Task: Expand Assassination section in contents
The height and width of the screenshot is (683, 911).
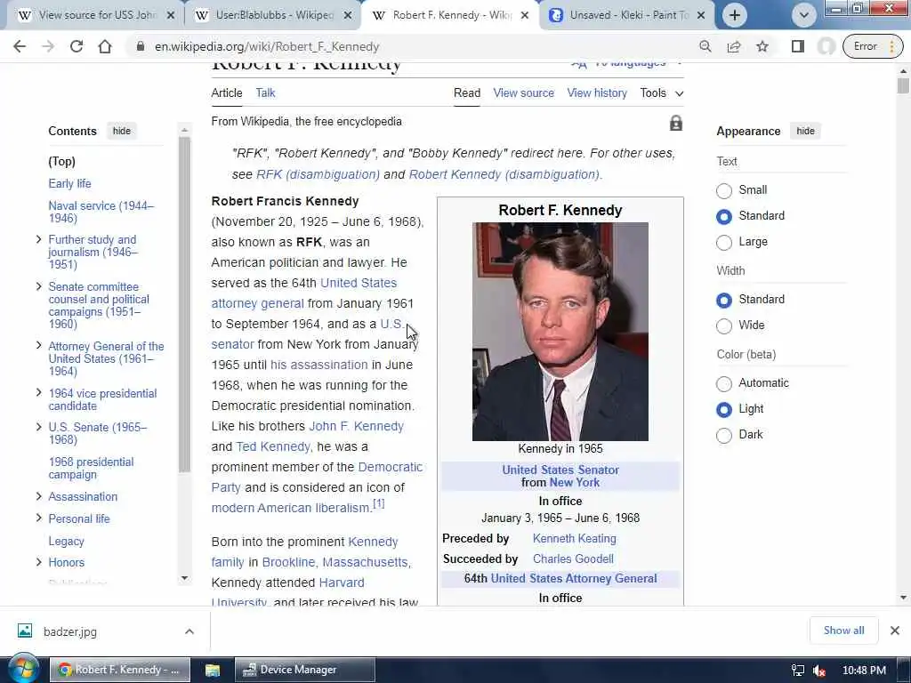Action: (x=38, y=496)
